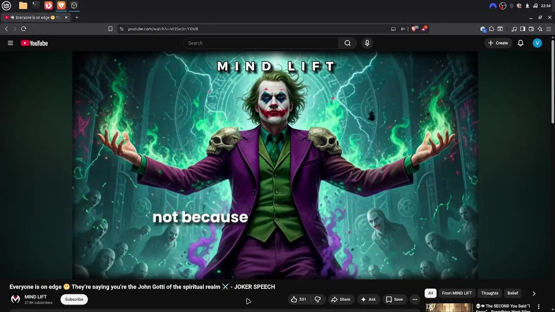Search with your voice microphone button
Image resolution: width=555 pixels, height=312 pixels.
tap(367, 43)
